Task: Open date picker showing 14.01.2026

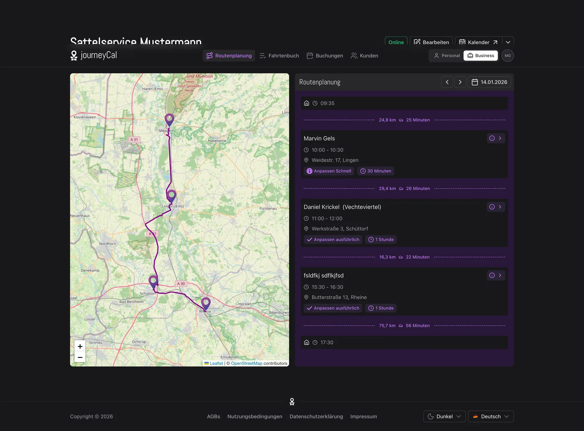Action: (489, 82)
